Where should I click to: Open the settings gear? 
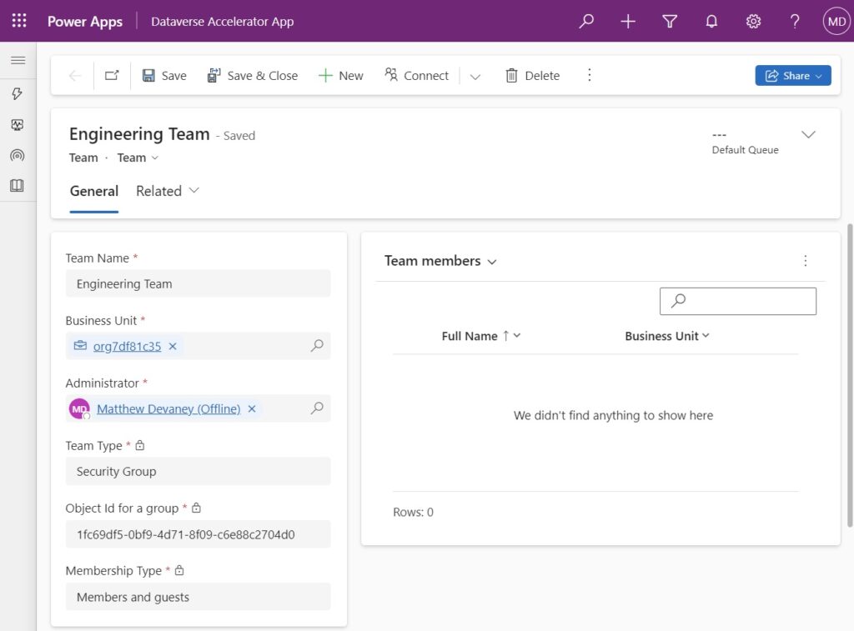pyautogui.click(x=753, y=21)
